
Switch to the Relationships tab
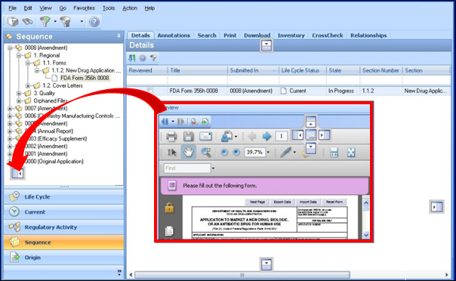pyautogui.click(x=368, y=36)
